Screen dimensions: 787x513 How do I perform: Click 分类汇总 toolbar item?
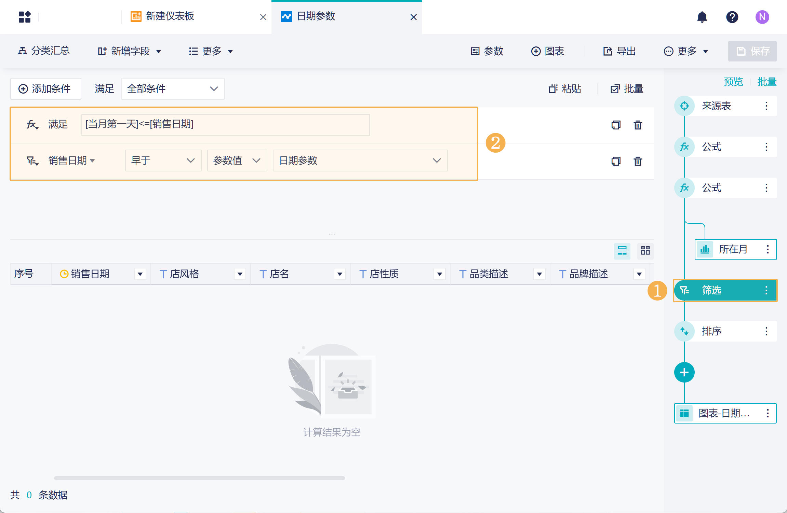(x=44, y=51)
